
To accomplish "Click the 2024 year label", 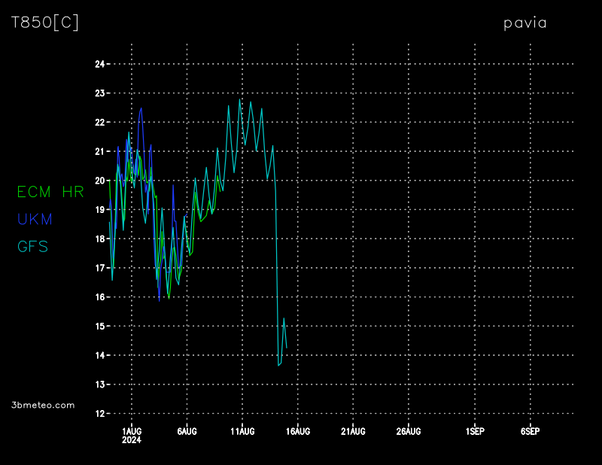I will (x=131, y=440).
